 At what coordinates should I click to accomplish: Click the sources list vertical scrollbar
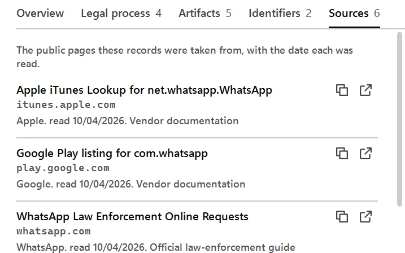399,119
